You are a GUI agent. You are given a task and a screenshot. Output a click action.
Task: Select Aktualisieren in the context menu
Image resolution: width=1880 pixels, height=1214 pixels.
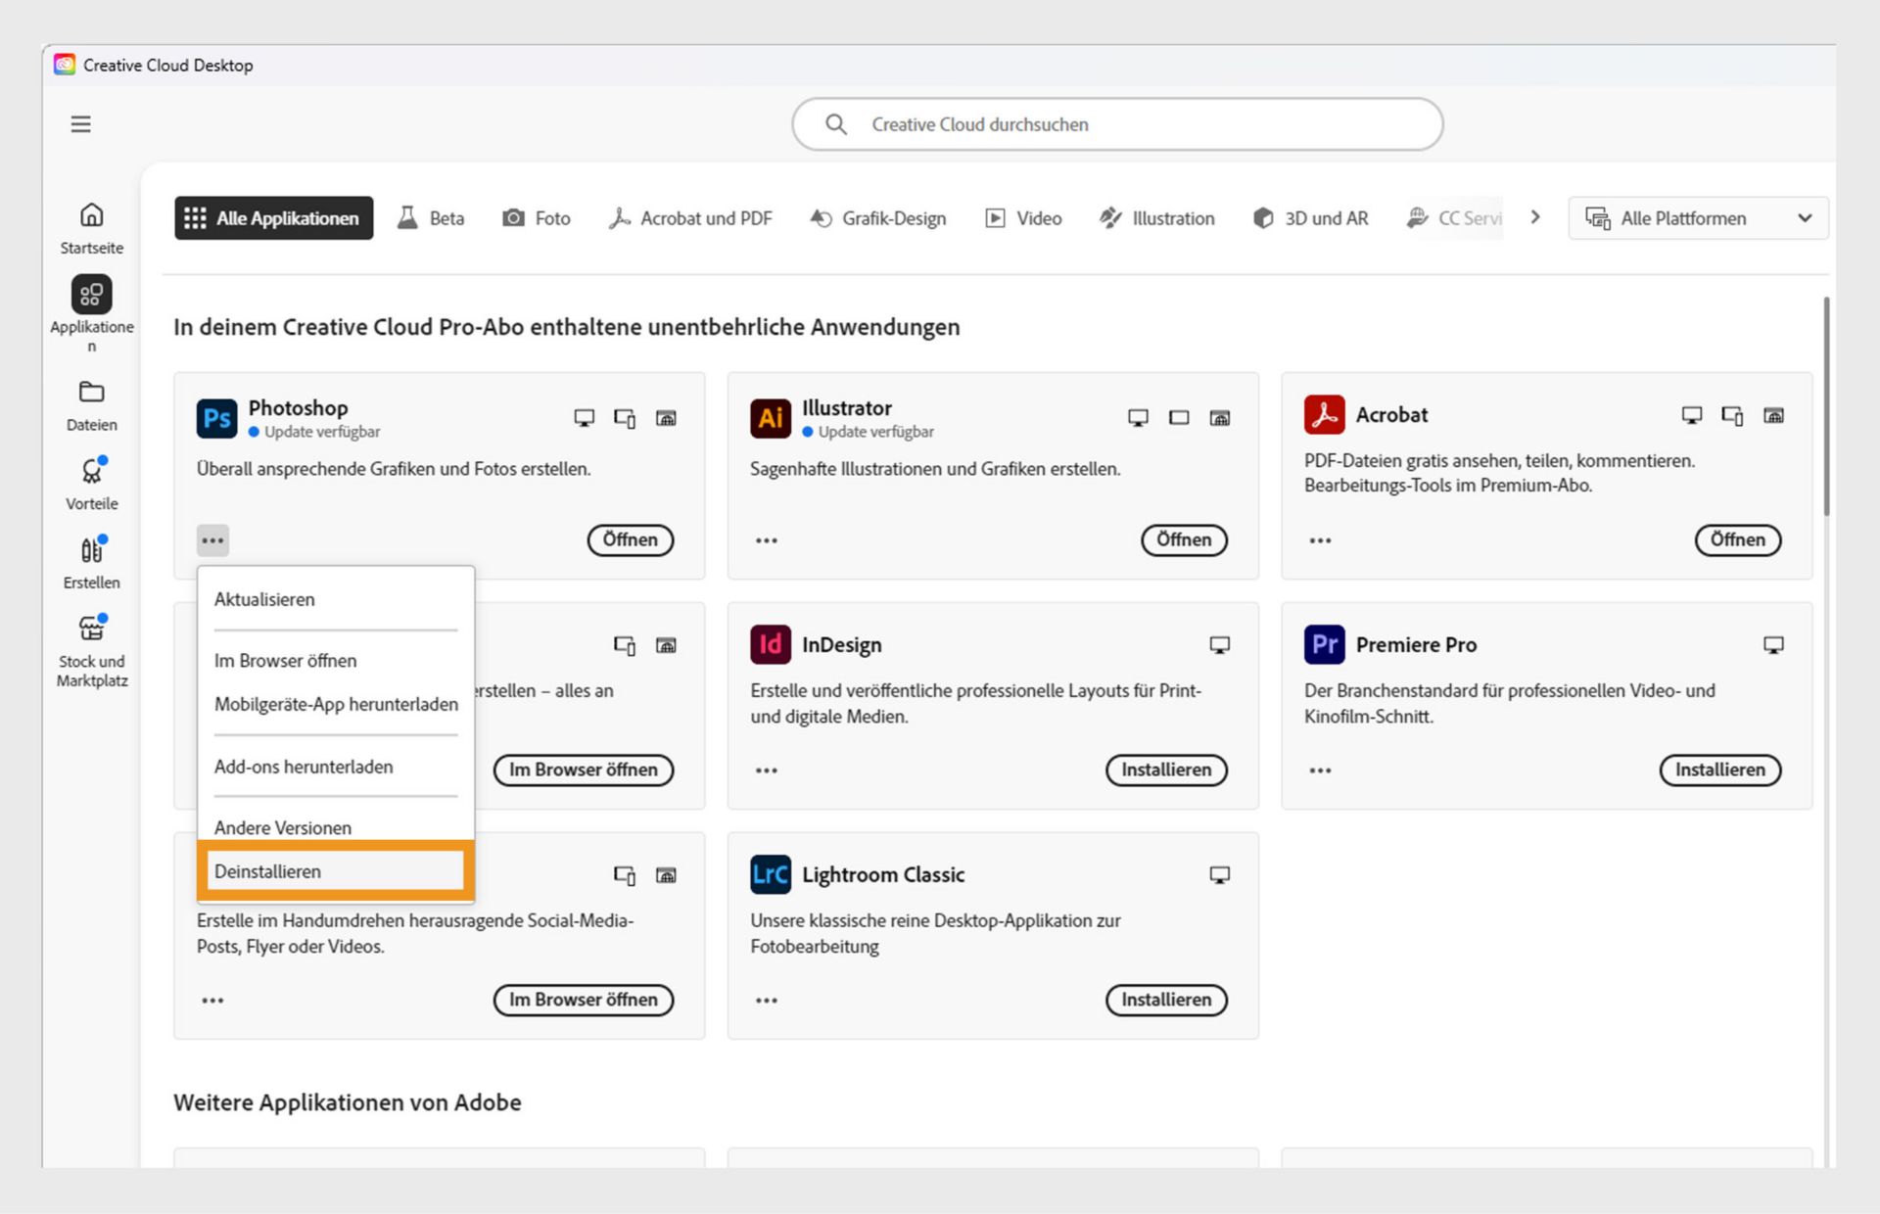(x=263, y=599)
